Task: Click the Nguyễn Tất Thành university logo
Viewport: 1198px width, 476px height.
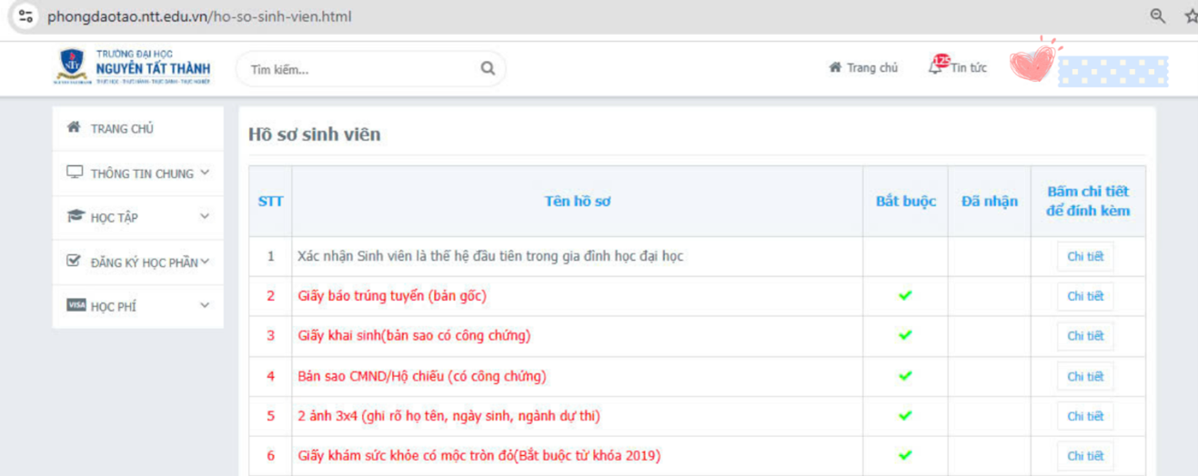Action: click(132, 67)
